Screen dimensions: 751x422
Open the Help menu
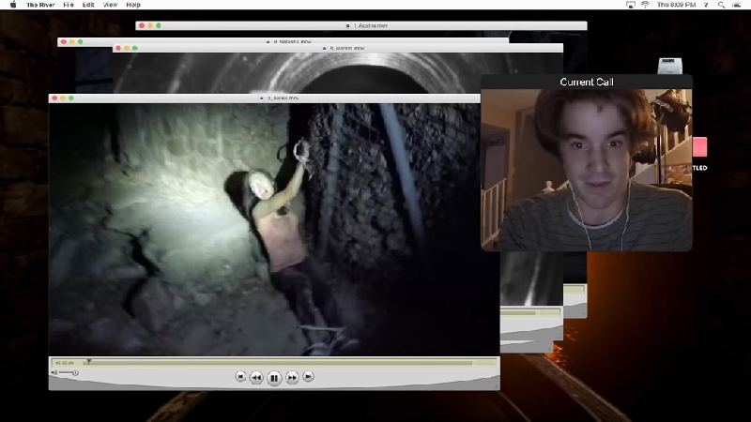pos(133,5)
